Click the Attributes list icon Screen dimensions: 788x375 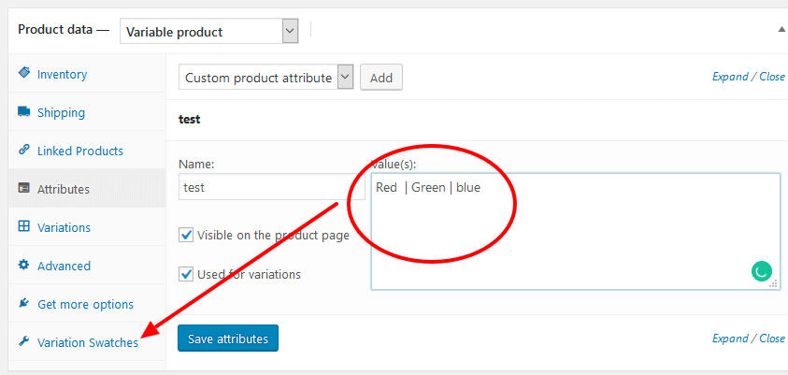(23, 189)
